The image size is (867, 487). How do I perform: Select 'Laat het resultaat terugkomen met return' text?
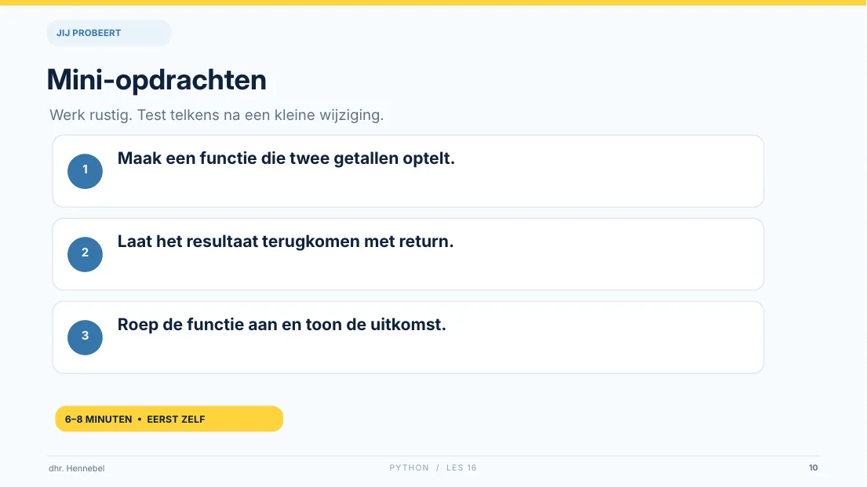[286, 242]
